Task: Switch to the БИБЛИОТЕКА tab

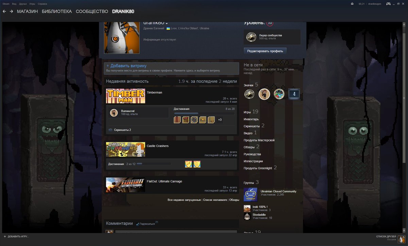Action: coord(57,12)
